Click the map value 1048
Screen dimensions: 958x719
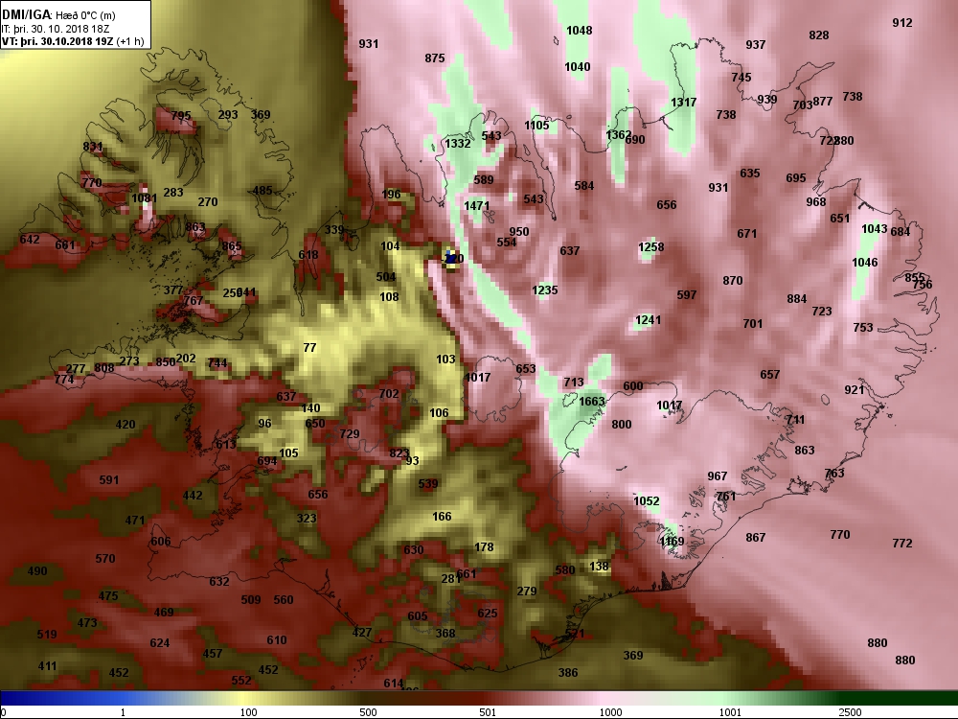(580, 30)
